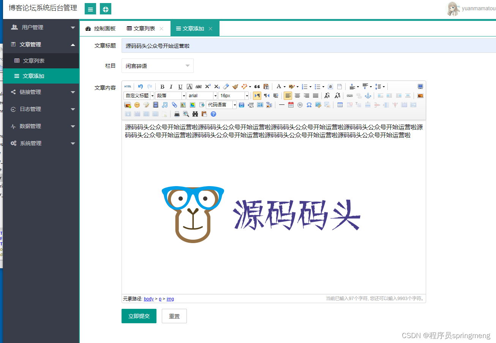Open search and replace binoculars

(x=195, y=114)
